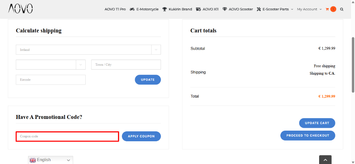
Task: Click the Free shipping text
Action: point(324,66)
